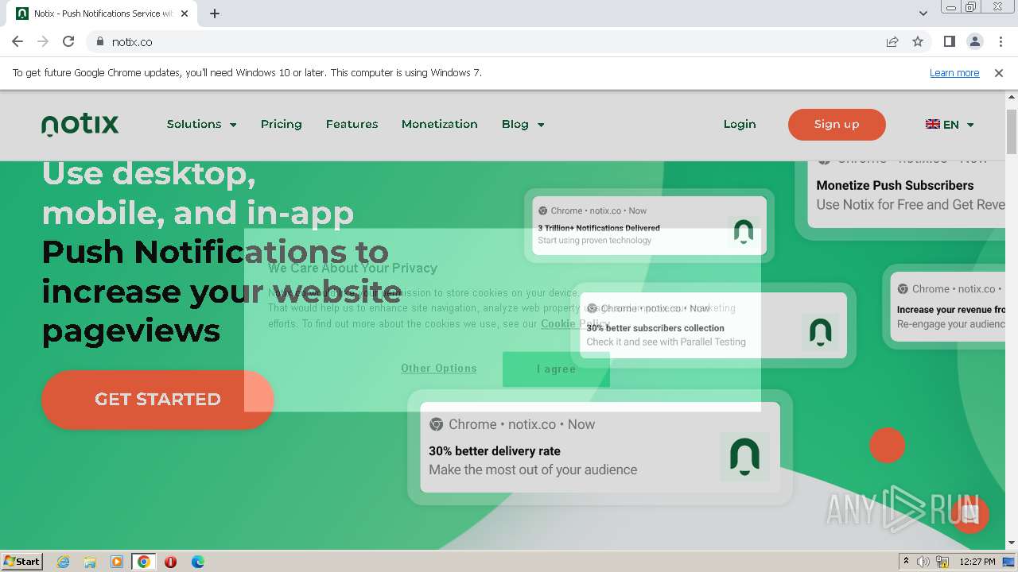Open the Chrome side panel
Viewport: 1018px width, 572px height.
tap(949, 41)
